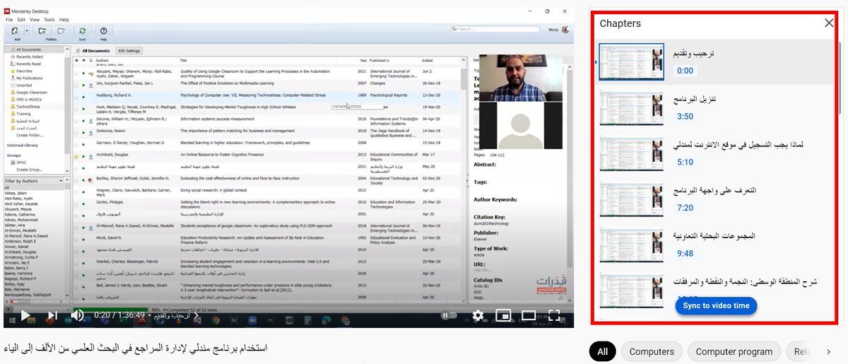Open thumbnail for chapter تنزيل البرنامج
Screen dimensions: 848x364
[632, 107]
